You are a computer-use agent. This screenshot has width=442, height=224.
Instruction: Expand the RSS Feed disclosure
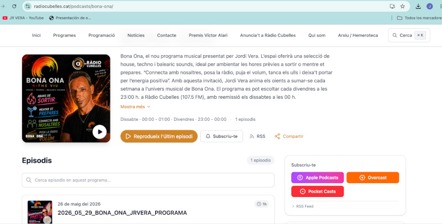[303, 206]
